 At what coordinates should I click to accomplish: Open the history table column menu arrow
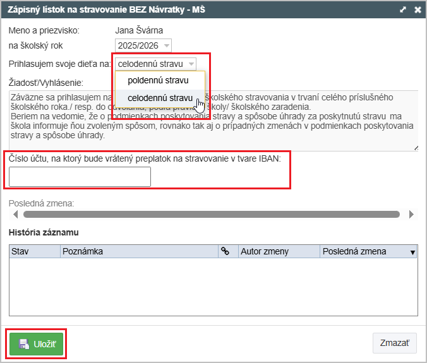(413, 252)
